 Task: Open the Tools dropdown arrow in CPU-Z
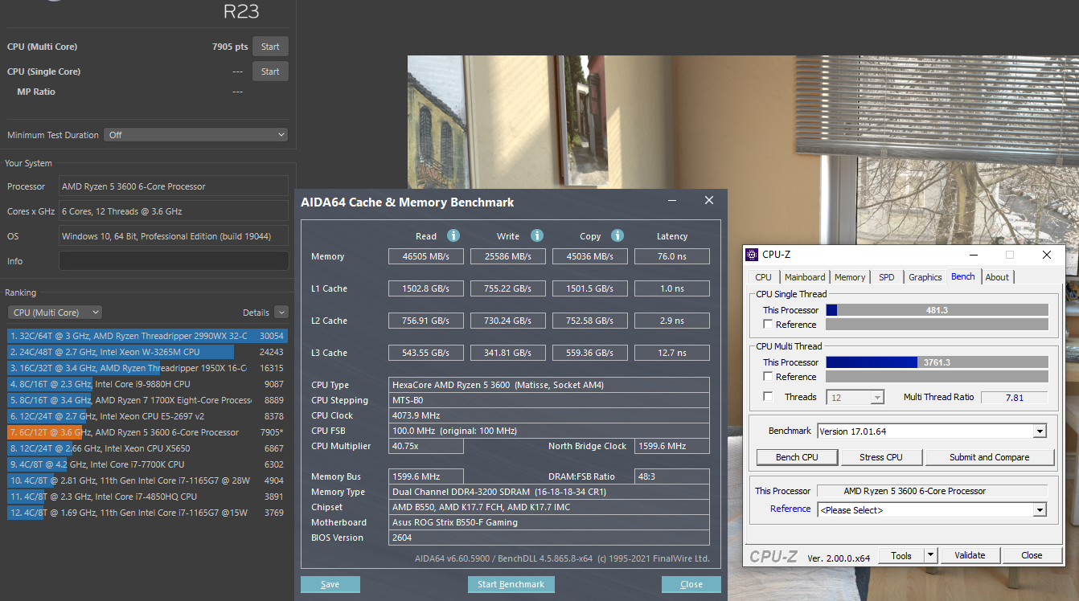pos(930,555)
